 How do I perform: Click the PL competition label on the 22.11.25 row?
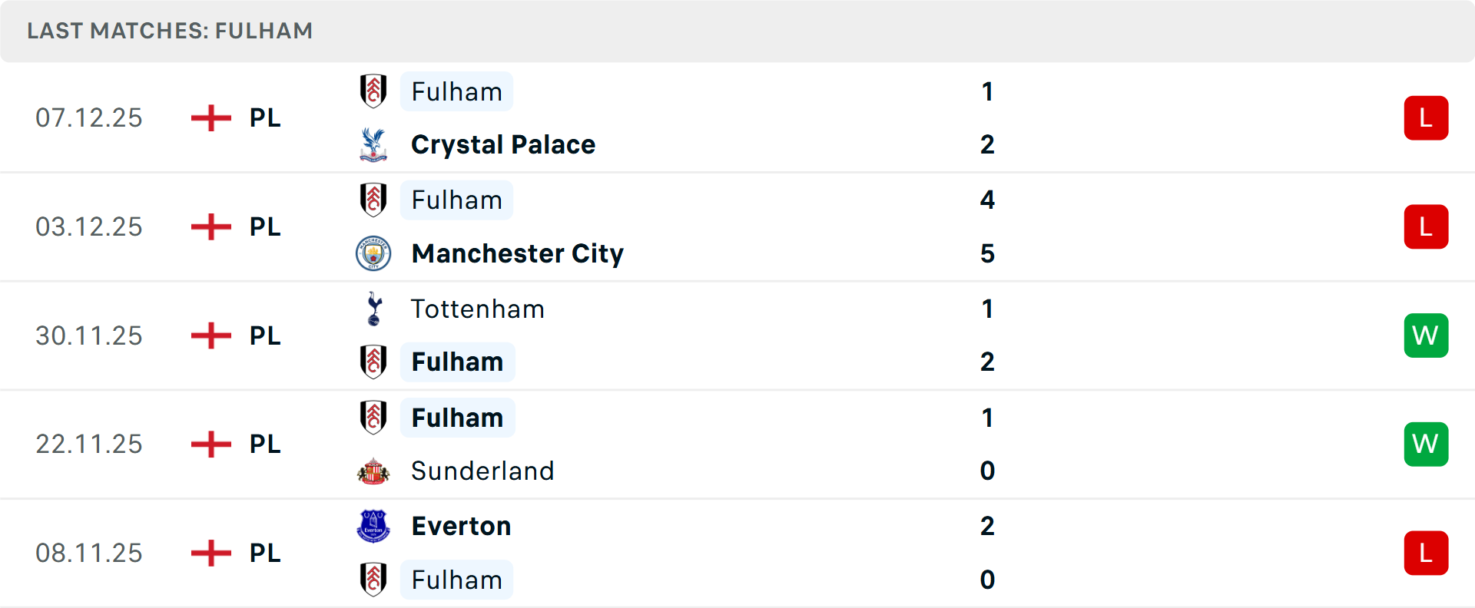264,444
